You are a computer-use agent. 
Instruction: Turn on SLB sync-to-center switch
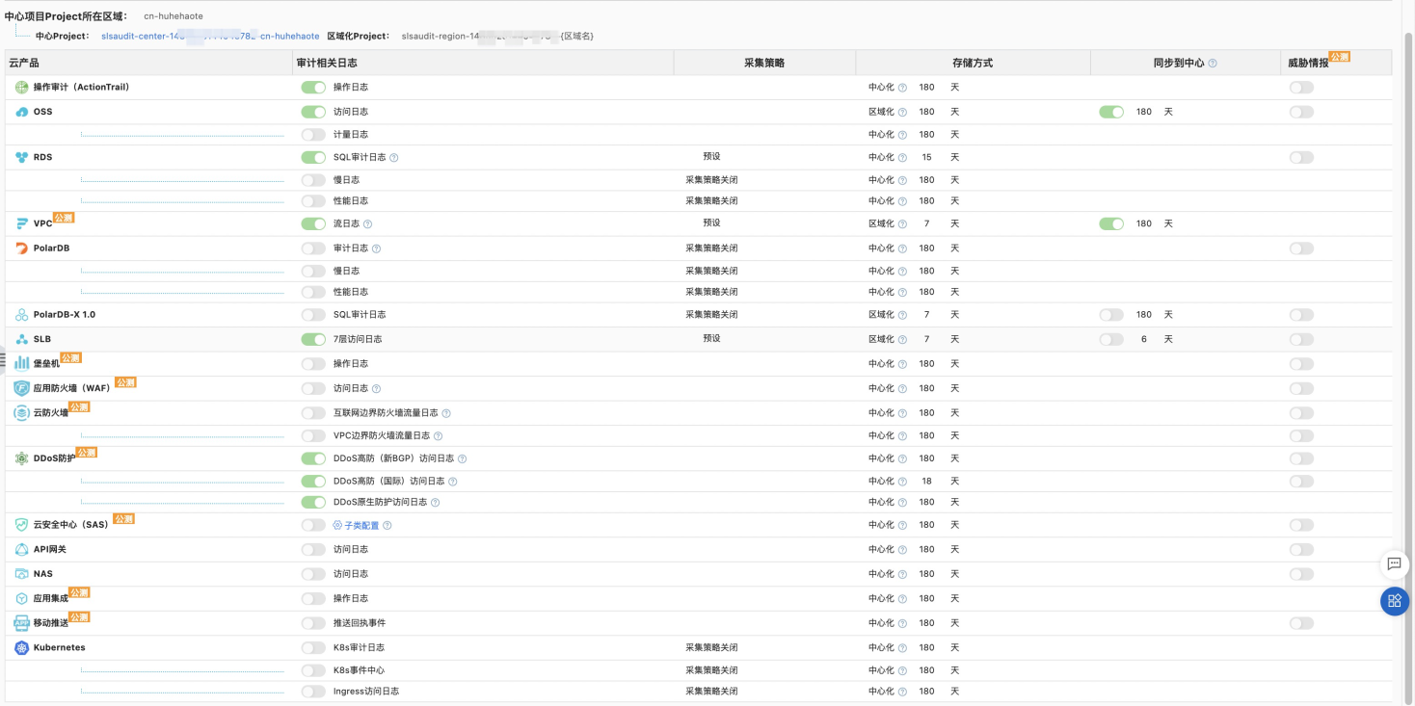pyautogui.click(x=1111, y=340)
